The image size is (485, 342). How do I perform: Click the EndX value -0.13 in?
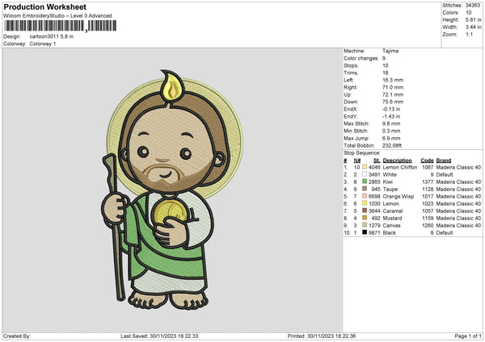(391, 109)
